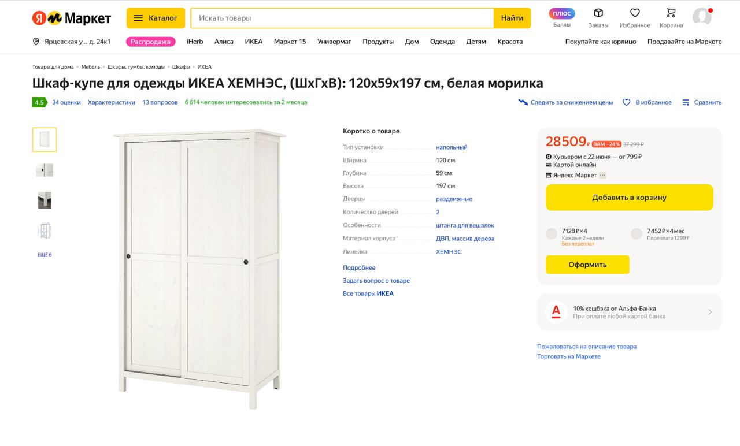Open the Подробнее link
Viewport: 740px width, 446px height.
point(359,268)
